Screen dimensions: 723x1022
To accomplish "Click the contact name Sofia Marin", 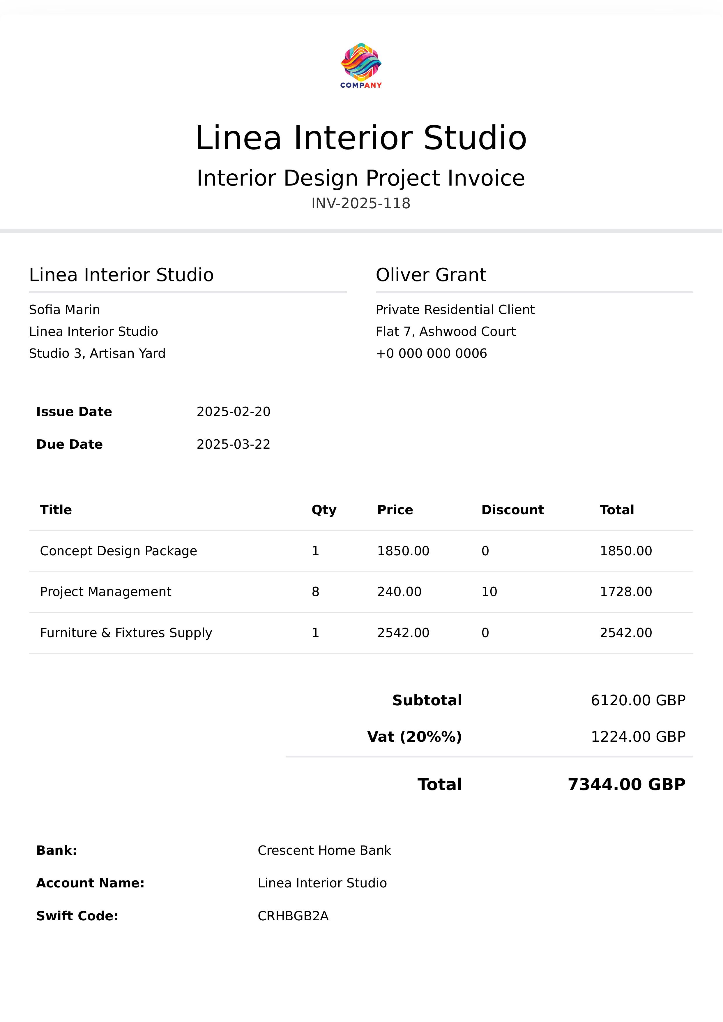I will [65, 309].
